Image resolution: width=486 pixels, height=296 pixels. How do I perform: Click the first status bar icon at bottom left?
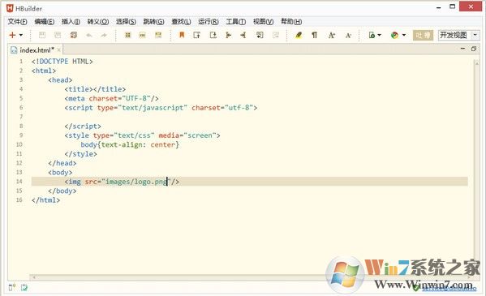[x=12, y=287]
